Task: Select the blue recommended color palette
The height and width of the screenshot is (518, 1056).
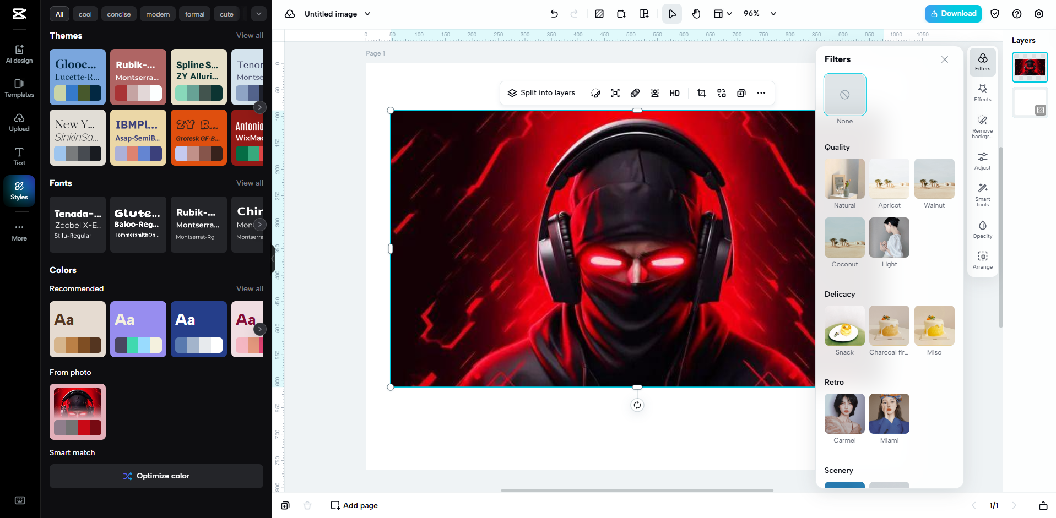Action: (x=198, y=329)
